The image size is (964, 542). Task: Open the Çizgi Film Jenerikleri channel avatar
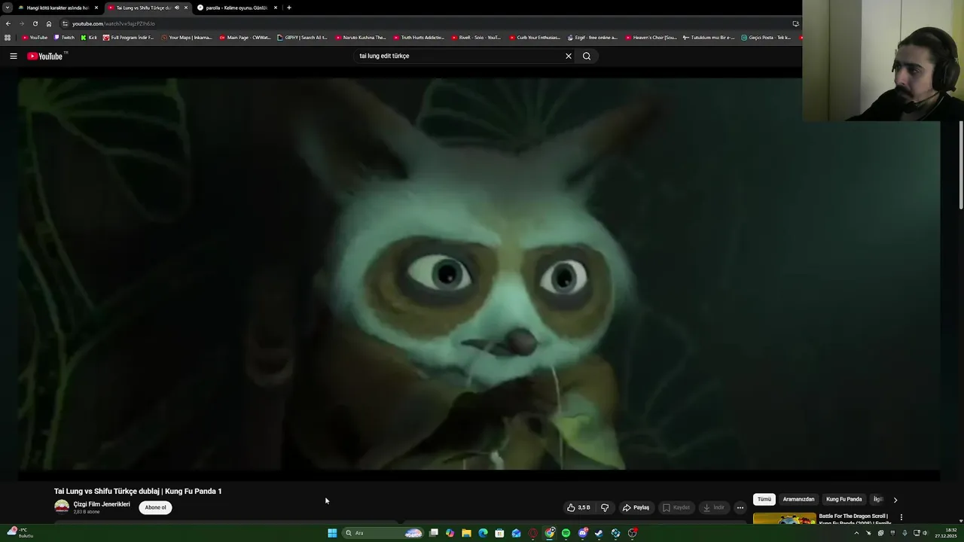pos(62,507)
